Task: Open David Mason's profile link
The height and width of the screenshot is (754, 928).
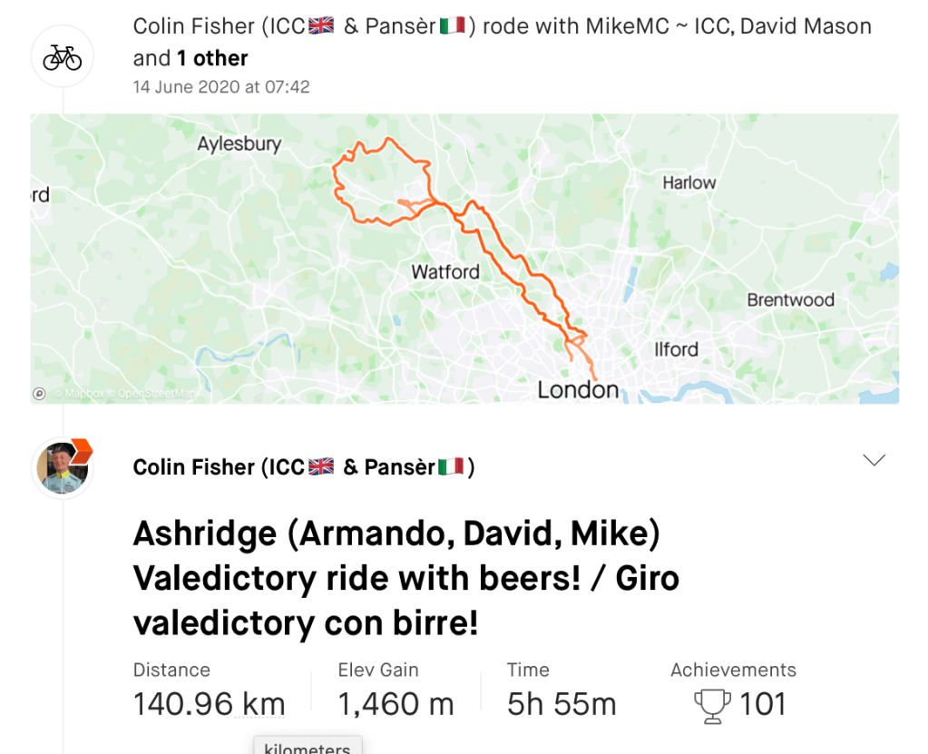Action: [x=806, y=26]
